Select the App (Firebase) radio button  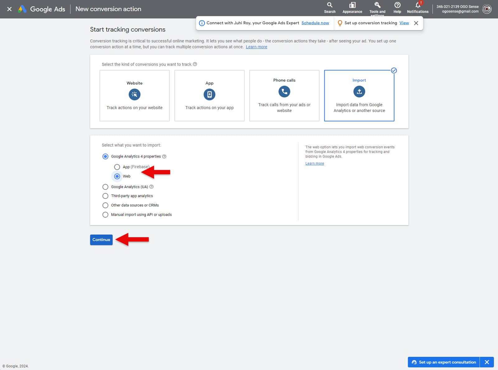pyautogui.click(x=117, y=167)
